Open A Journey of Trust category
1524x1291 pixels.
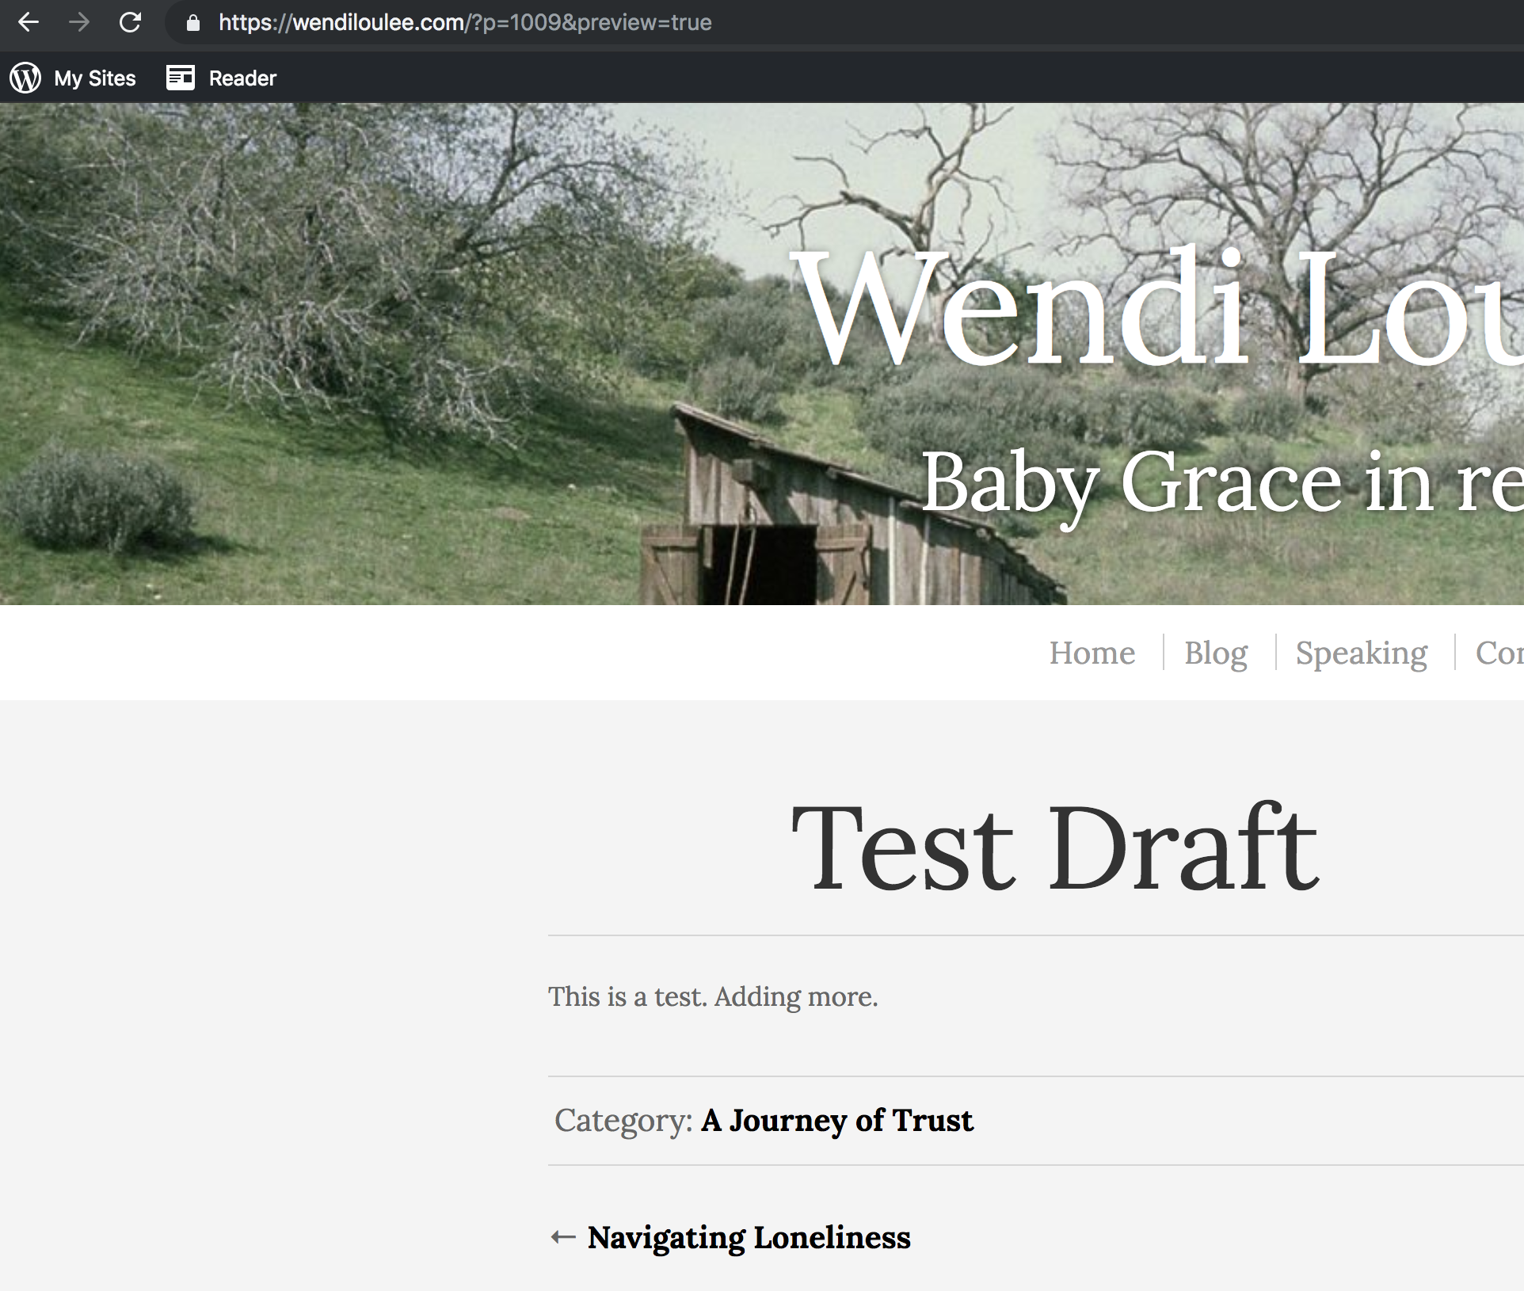tap(836, 1120)
